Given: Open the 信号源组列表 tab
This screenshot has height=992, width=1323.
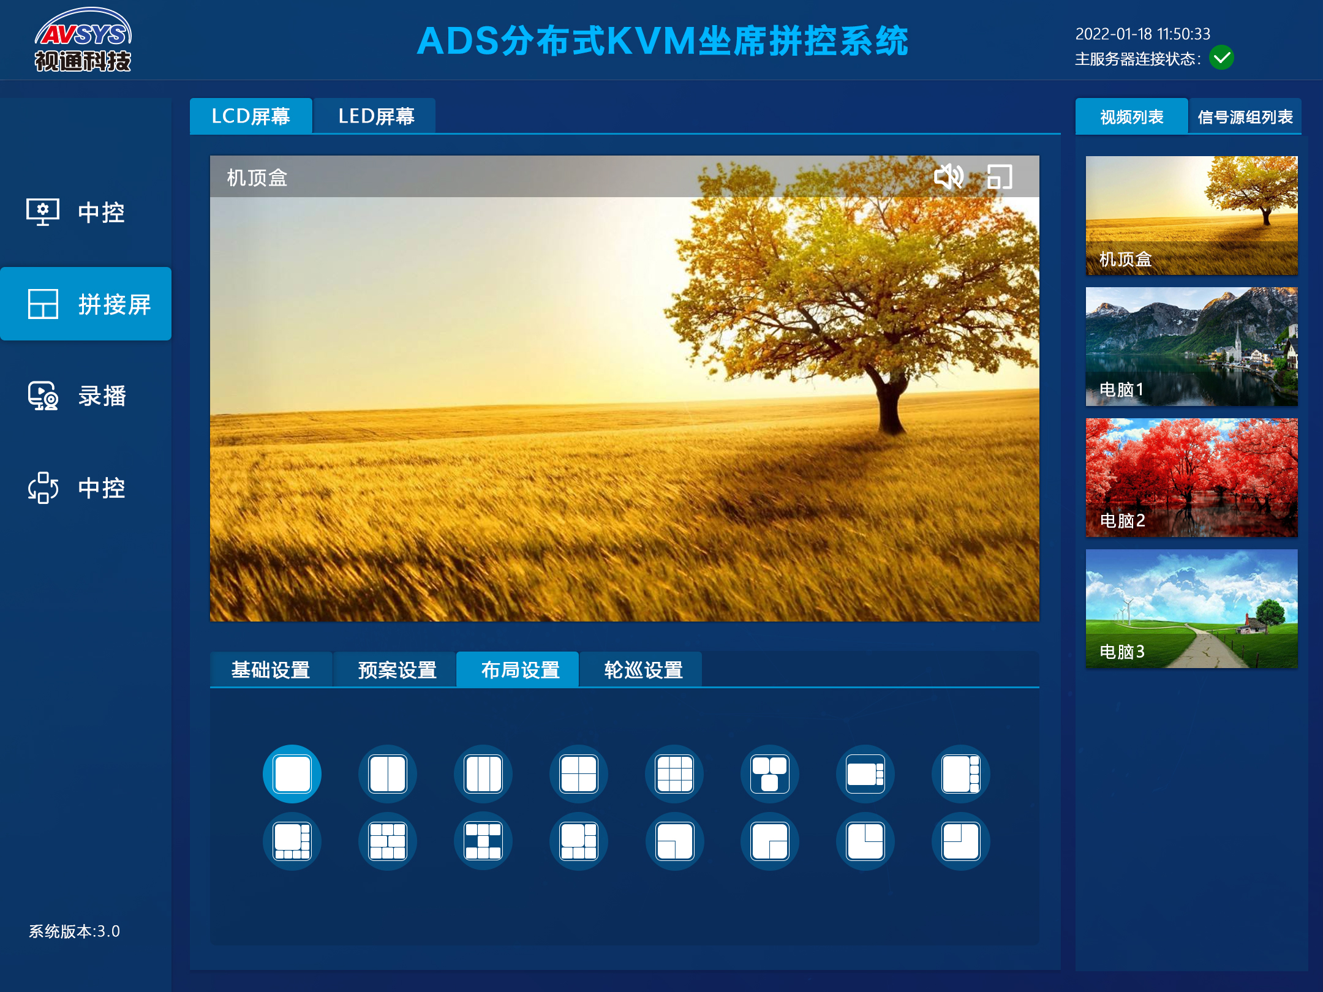Looking at the screenshot, I should click(x=1245, y=116).
